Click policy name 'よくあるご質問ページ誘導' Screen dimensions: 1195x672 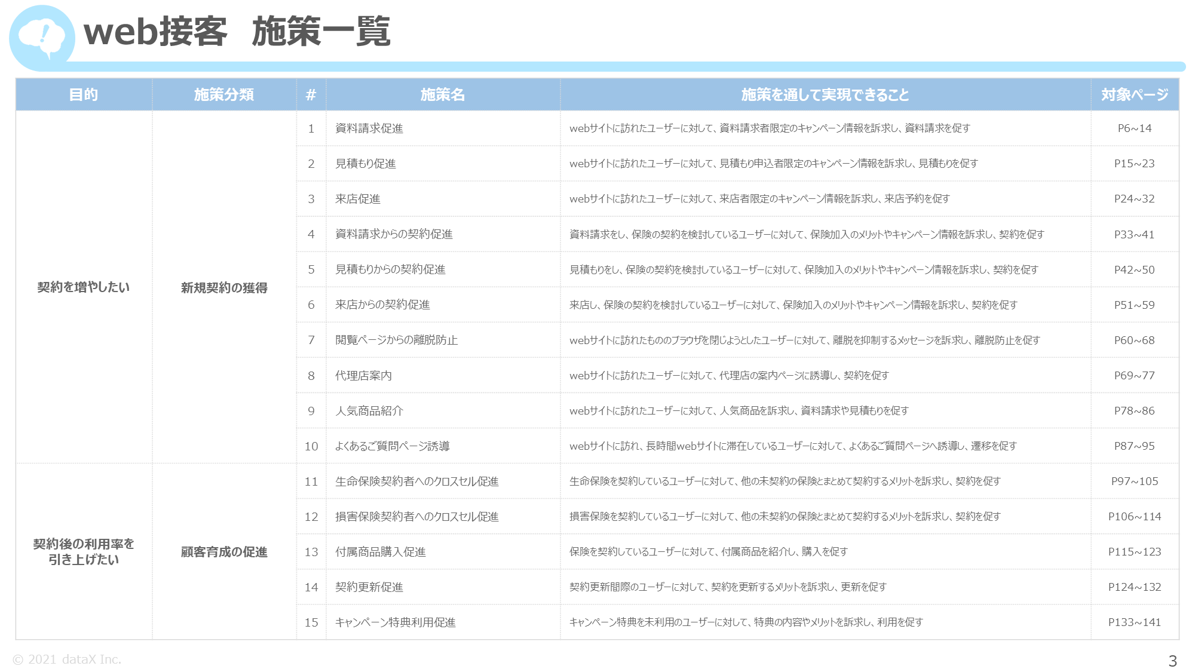point(392,446)
